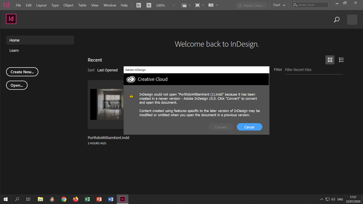Click the Arrange Documents icon
The height and width of the screenshot is (204, 363).
click(211, 5)
